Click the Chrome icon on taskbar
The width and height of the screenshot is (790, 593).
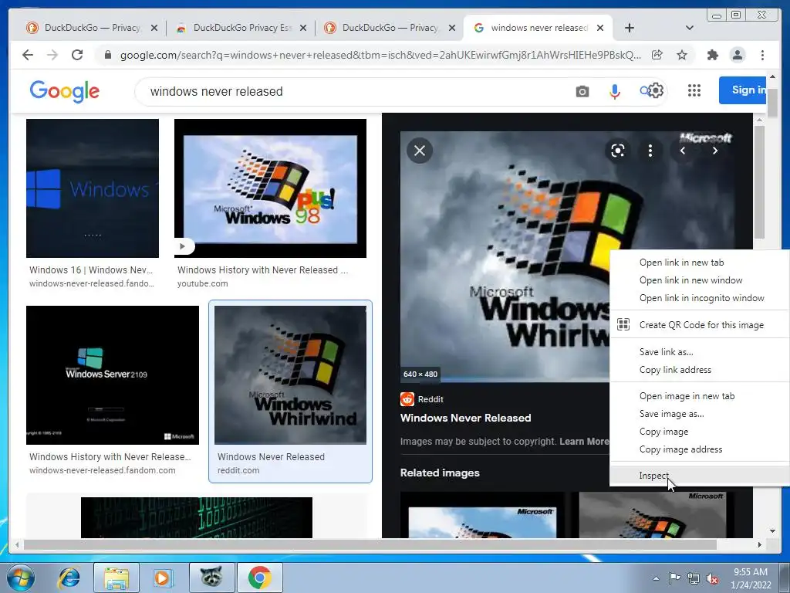(259, 578)
